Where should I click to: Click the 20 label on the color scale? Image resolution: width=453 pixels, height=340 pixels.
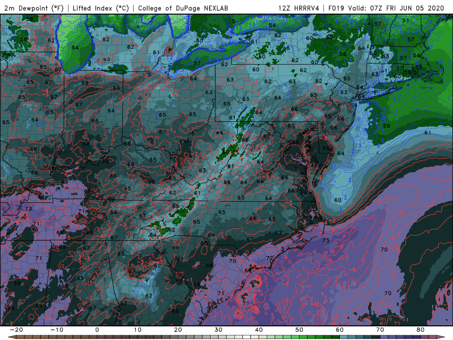(x=178, y=330)
